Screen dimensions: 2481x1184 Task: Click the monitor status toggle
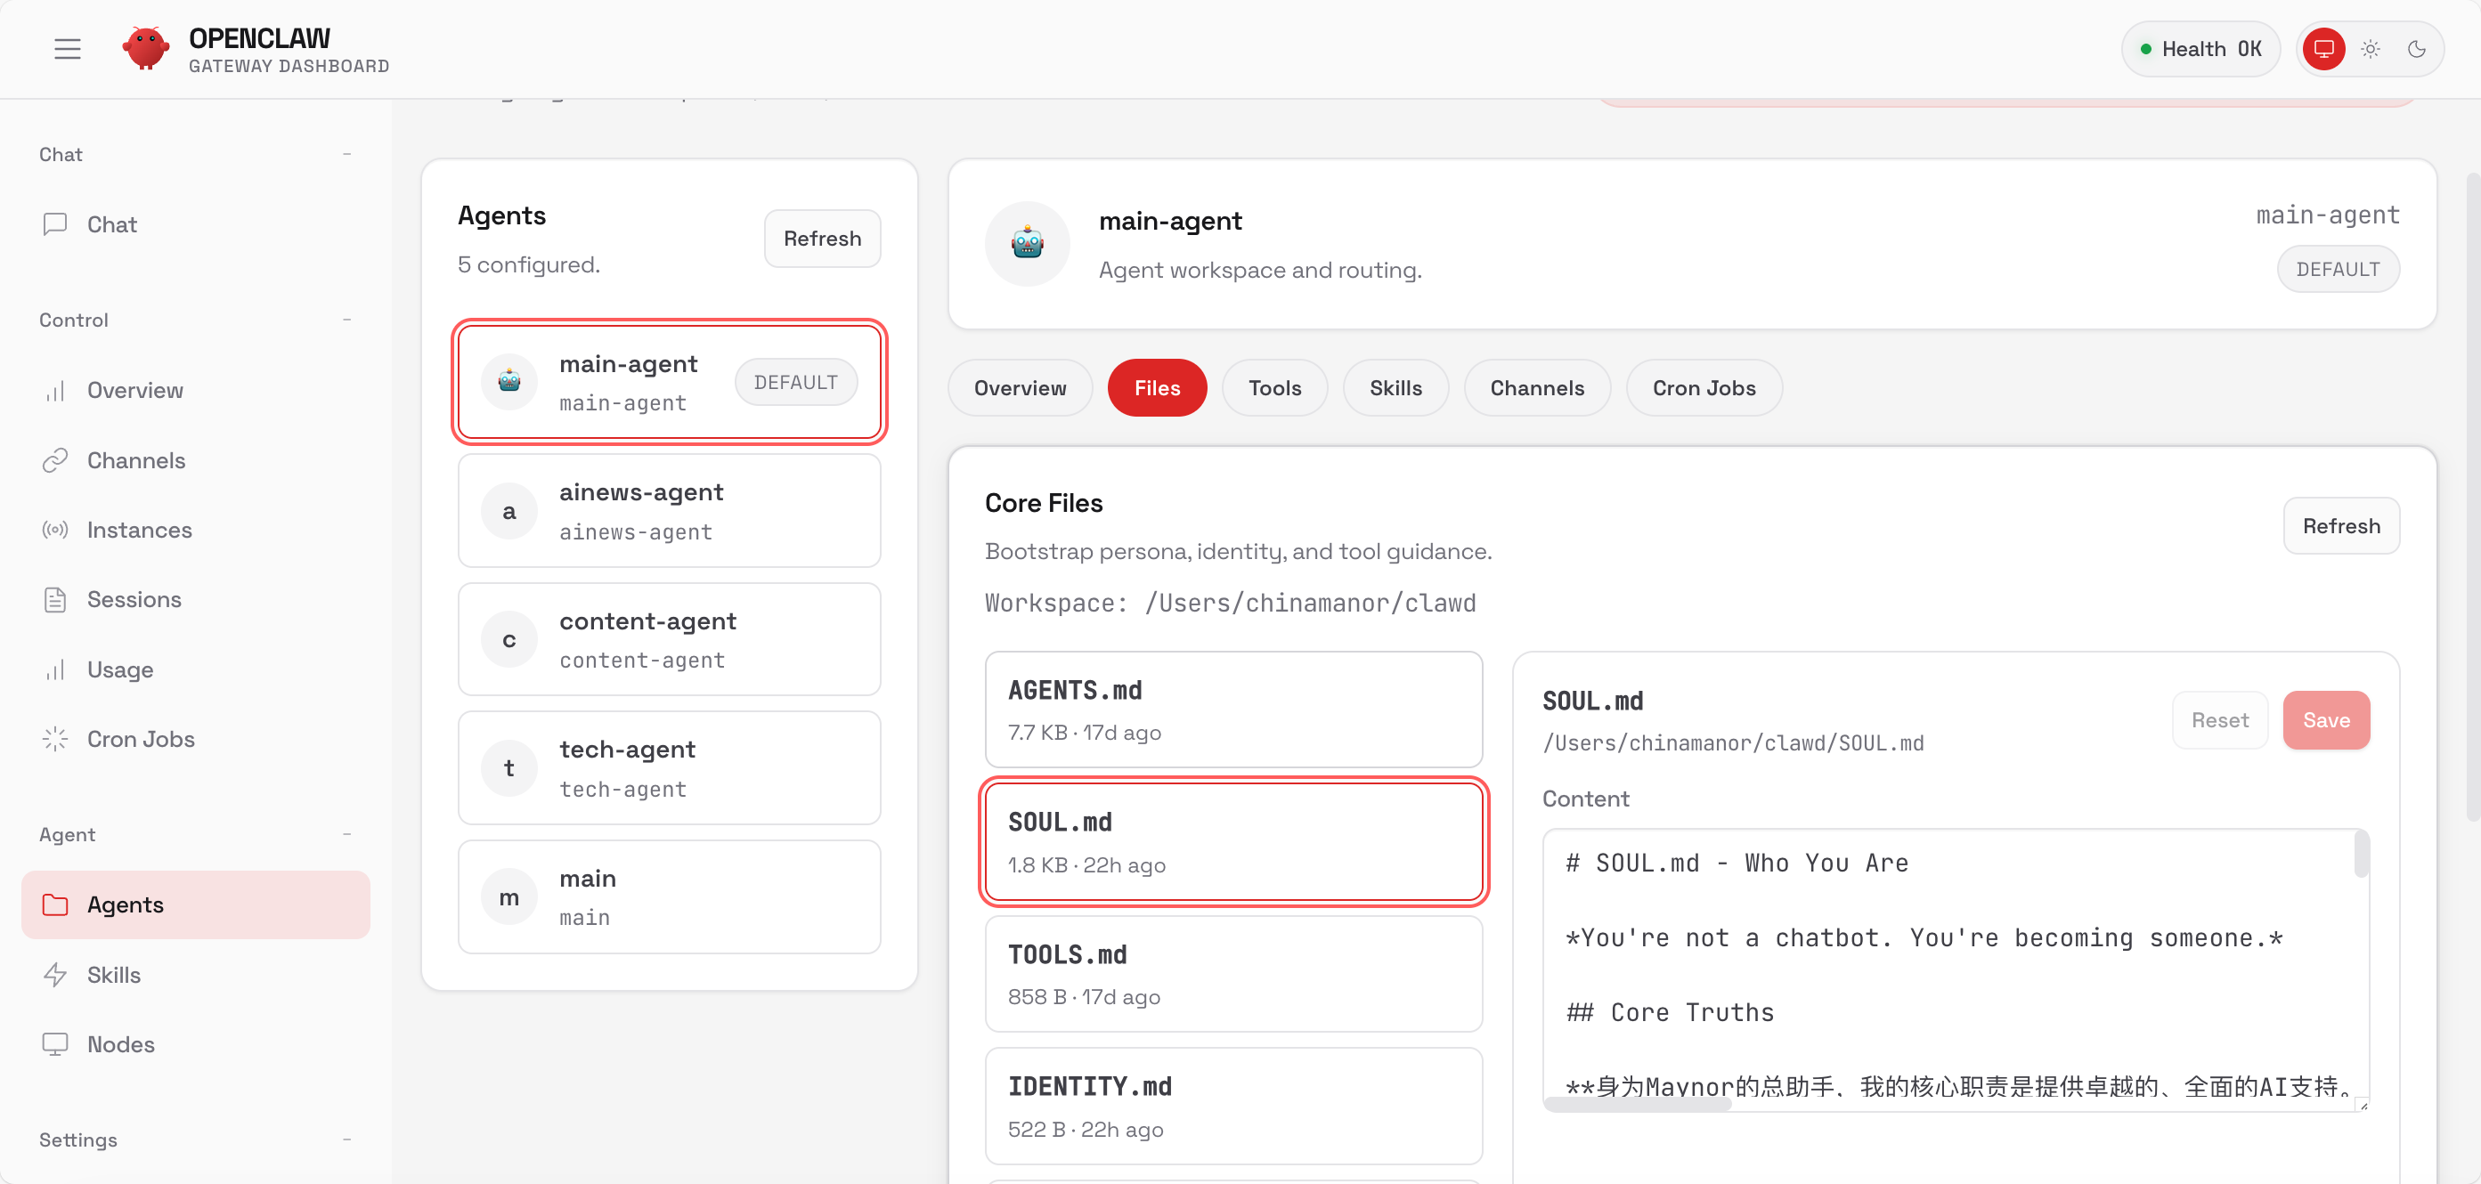[2324, 48]
